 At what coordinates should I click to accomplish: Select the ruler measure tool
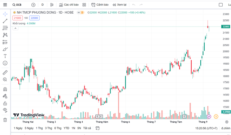(x=5, y=73)
